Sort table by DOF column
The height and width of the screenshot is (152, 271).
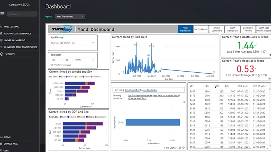(x=217, y=86)
